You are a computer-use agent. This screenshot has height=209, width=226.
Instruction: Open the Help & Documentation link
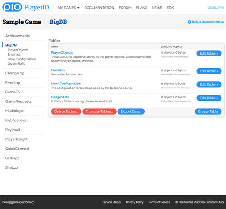[208, 22]
